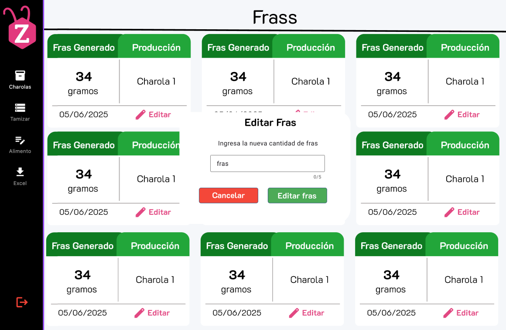Click the red logout icon

pos(22,302)
